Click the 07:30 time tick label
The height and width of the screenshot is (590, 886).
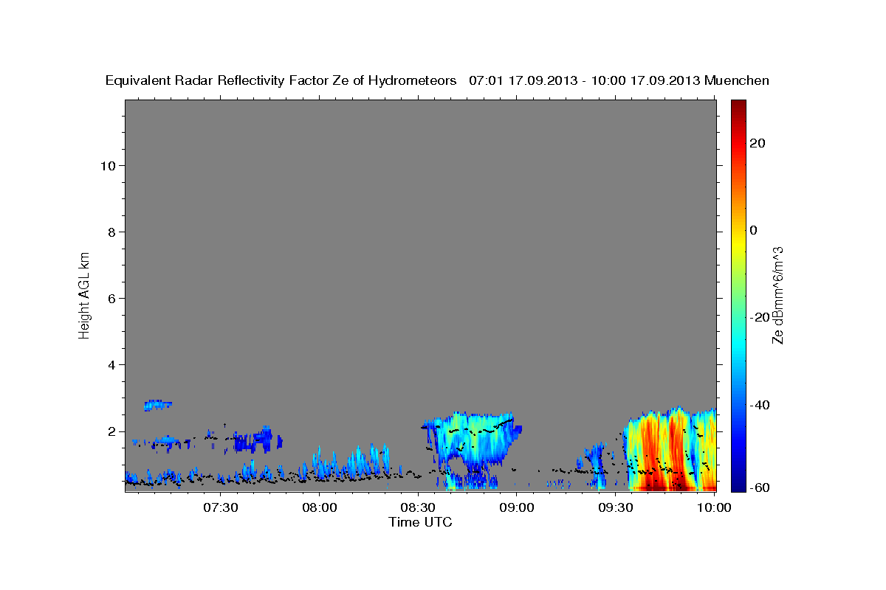coord(222,507)
